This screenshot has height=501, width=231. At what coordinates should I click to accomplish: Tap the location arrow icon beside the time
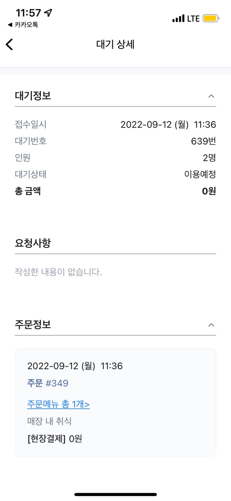[48, 12]
